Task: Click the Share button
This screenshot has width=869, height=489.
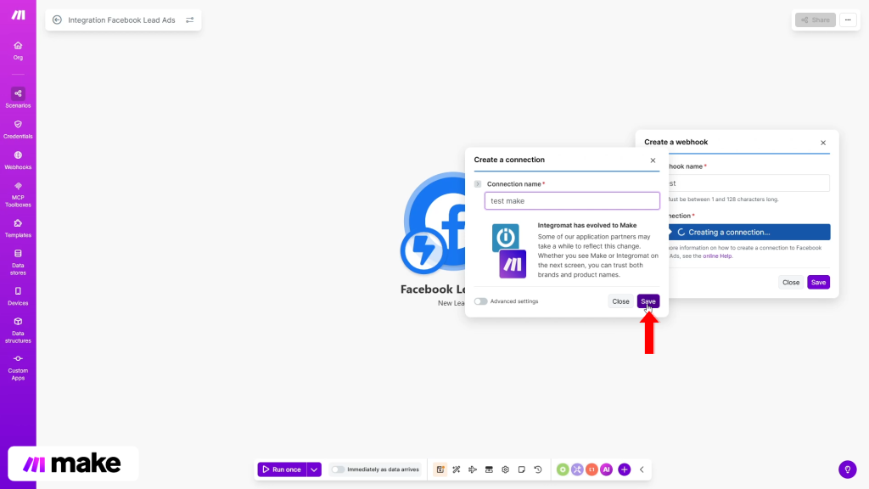Action: tap(816, 20)
